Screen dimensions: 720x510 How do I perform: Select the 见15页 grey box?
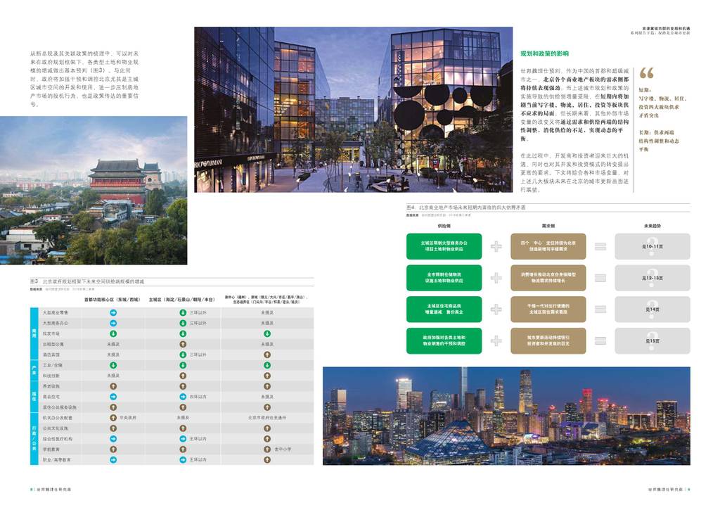[652, 340]
